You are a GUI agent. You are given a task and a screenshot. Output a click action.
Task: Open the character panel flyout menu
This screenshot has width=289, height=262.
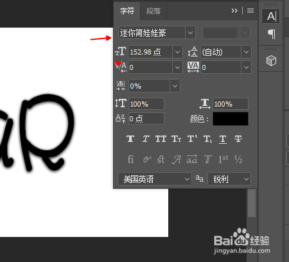(x=250, y=11)
